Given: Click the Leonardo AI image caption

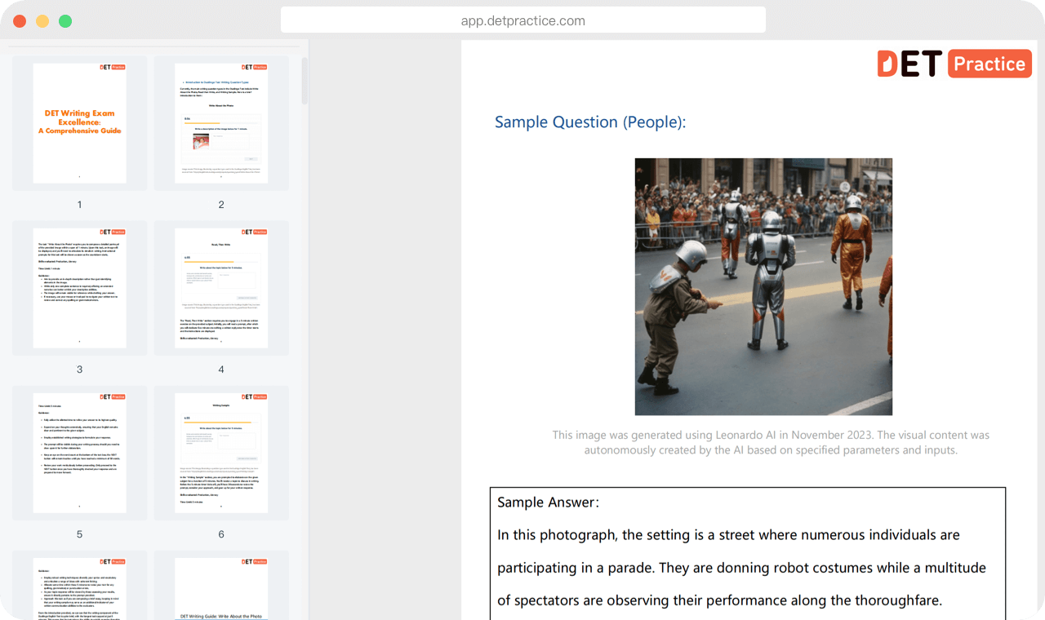Looking at the screenshot, I should [x=770, y=442].
